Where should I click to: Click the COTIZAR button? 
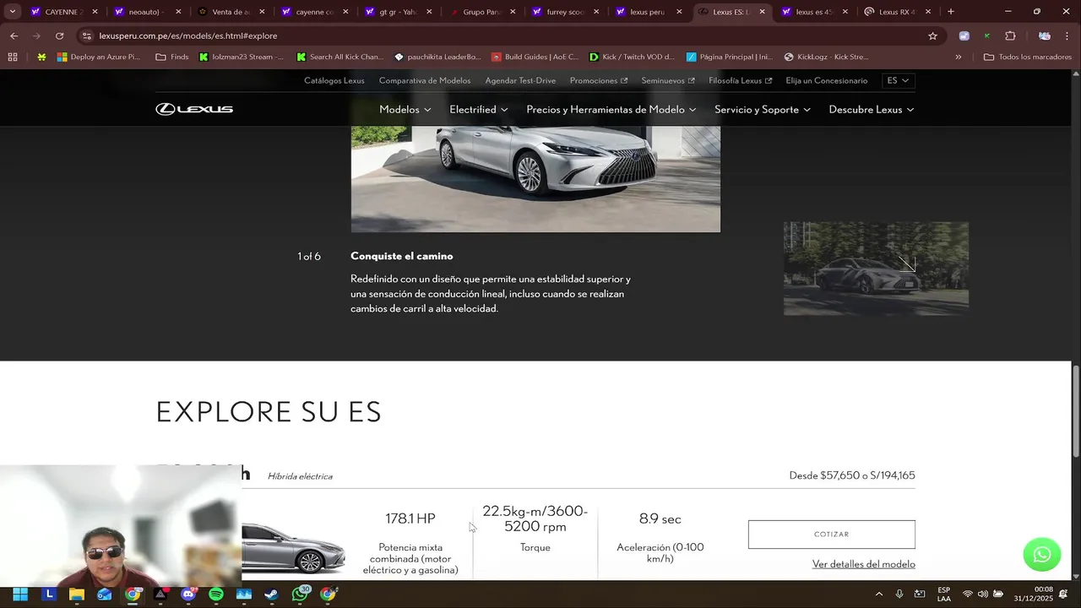pyautogui.click(x=832, y=535)
